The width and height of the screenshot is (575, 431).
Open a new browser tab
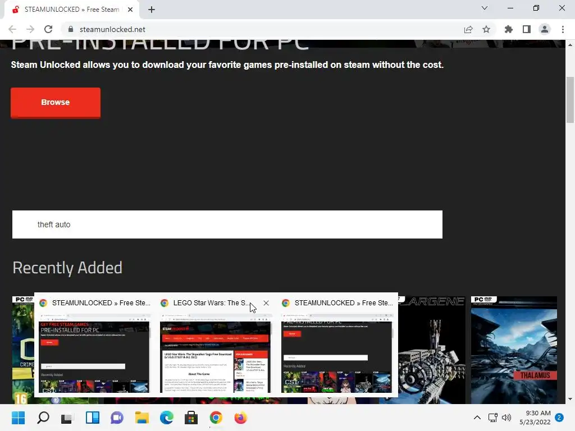click(x=152, y=10)
